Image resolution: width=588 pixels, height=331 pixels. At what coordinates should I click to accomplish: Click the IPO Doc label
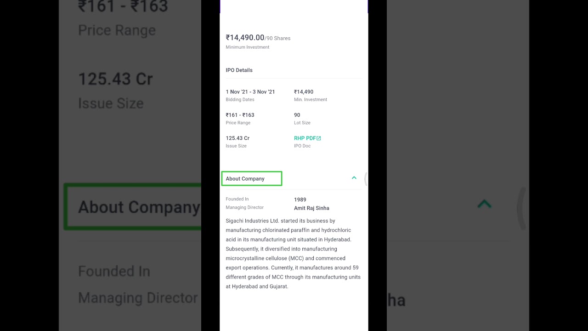coord(302,146)
